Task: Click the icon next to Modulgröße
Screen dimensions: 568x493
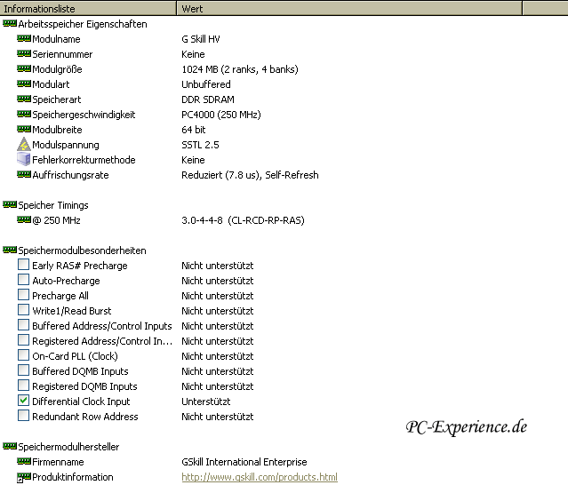Action: tap(24, 68)
